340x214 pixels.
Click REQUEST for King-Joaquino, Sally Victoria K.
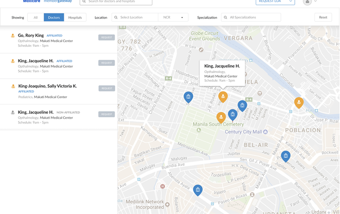[107, 88]
